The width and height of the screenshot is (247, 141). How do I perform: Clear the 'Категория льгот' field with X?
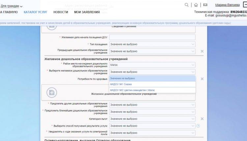202,119
